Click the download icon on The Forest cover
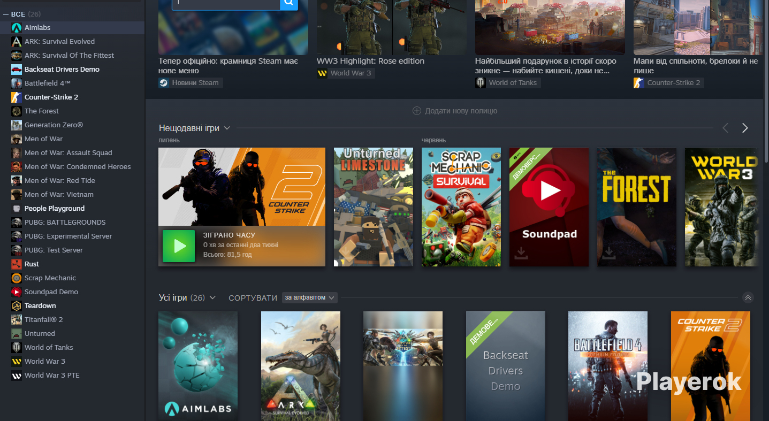 point(608,253)
